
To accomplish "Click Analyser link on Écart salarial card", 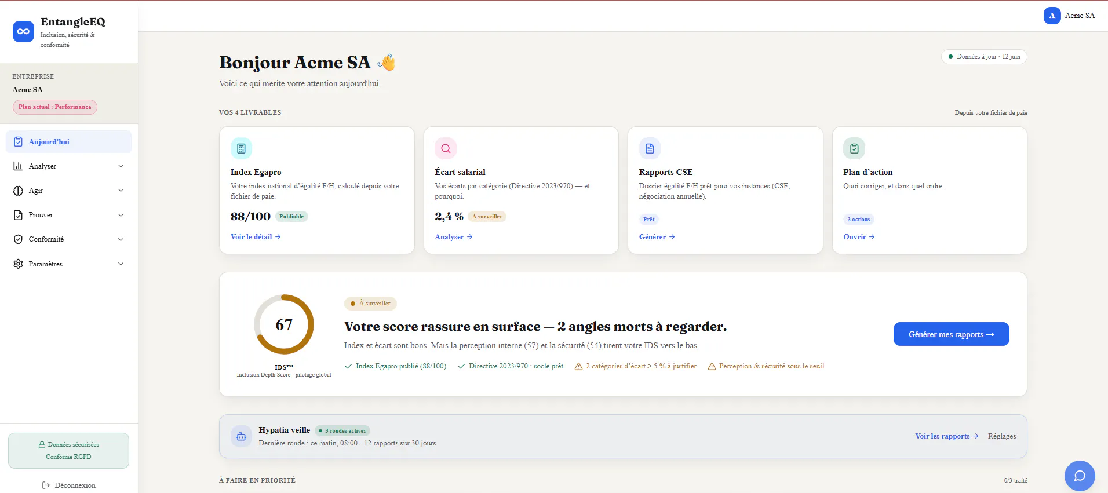I will [454, 237].
